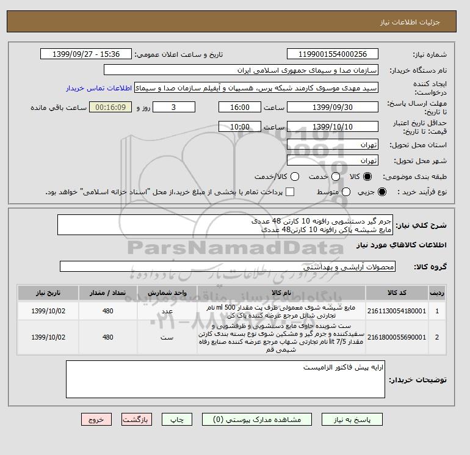Click product code 2161800055690001
The image size is (470, 455).
pyautogui.click(x=397, y=337)
